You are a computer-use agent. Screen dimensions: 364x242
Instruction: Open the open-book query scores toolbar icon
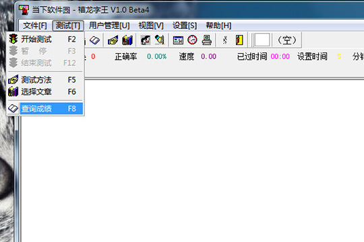click(x=95, y=40)
